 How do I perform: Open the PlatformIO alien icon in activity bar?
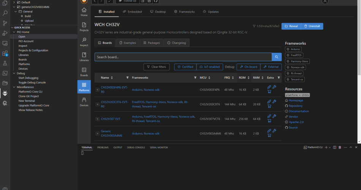point(5,93)
